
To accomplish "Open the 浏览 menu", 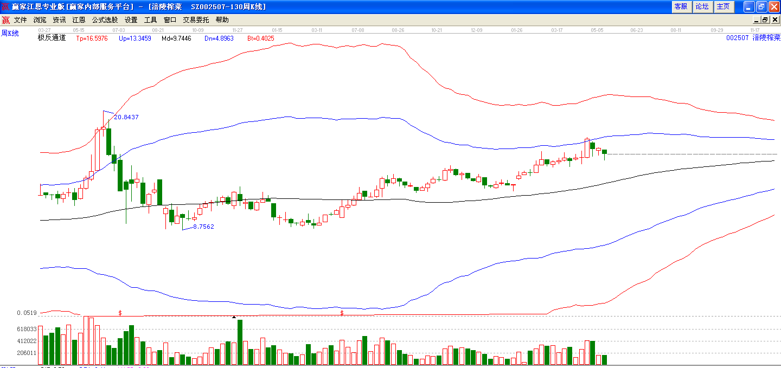I will [x=40, y=20].
